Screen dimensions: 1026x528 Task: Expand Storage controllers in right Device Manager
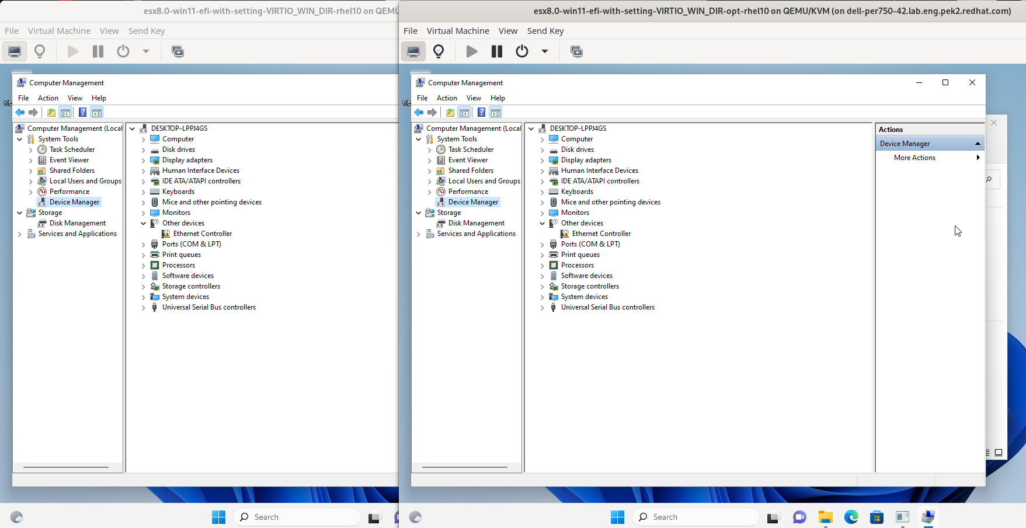tap(542, 287)
